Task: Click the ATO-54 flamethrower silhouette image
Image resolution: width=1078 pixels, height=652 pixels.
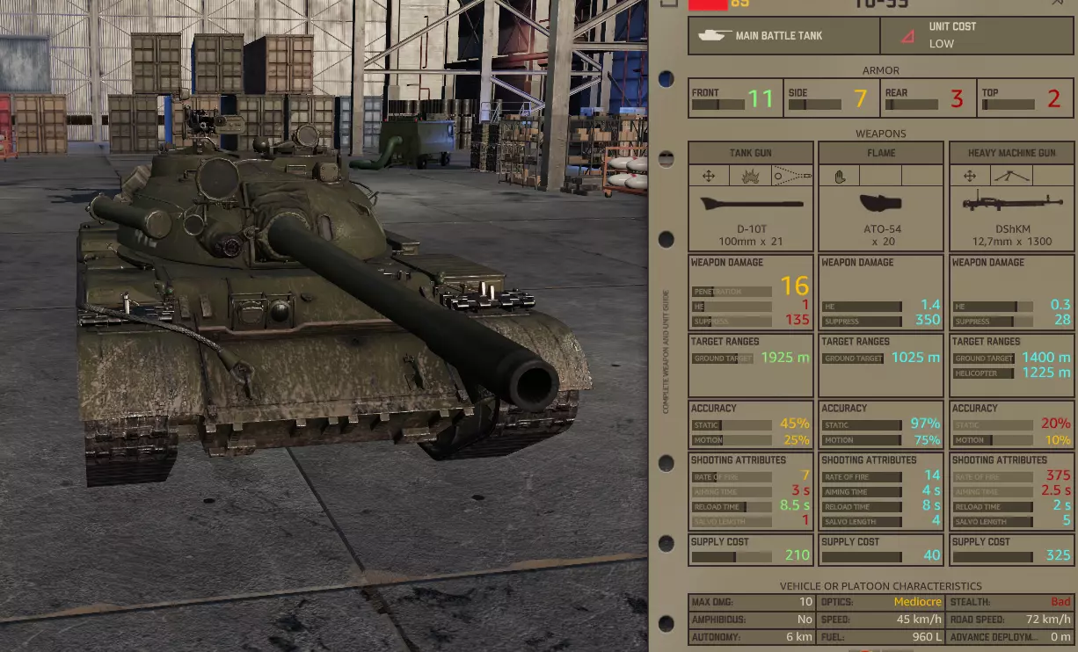Action: 881,203
